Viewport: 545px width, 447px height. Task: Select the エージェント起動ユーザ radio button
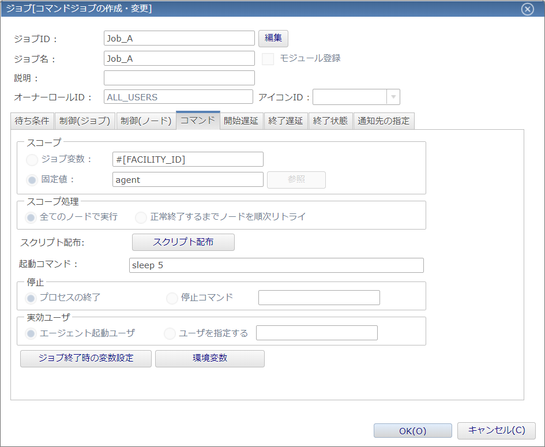31,334
